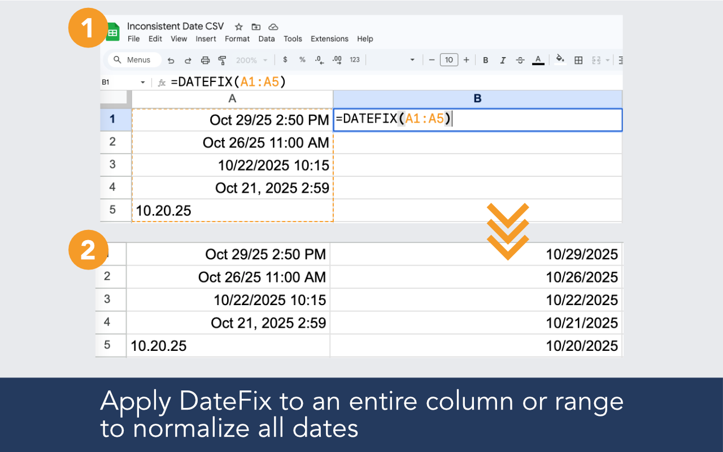Apply currency format with the dollar icon
This screenshot has height=452, width=723.
tap(285, 59)
